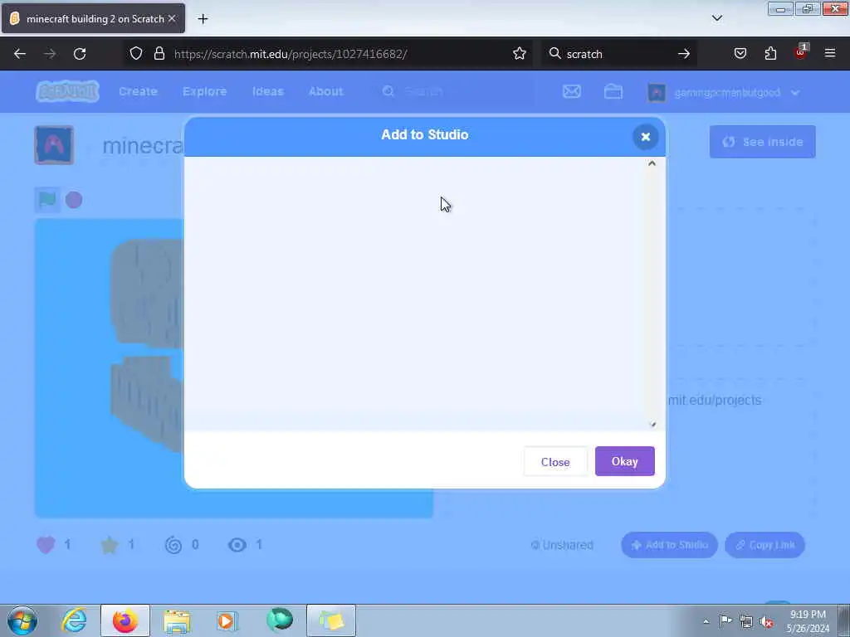Expand the gamingpcmanbutgood account dropdown
850x637 pixels.
tap(724, 93)
